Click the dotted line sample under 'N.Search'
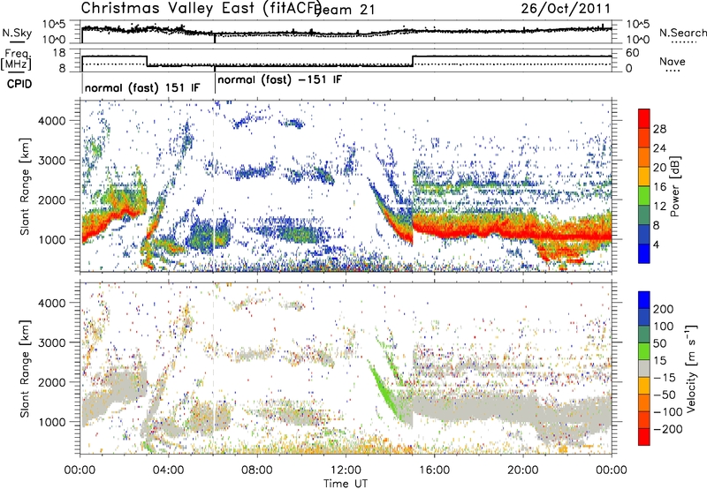This screenshot has width=707, height=489. (x=683, y=42)
